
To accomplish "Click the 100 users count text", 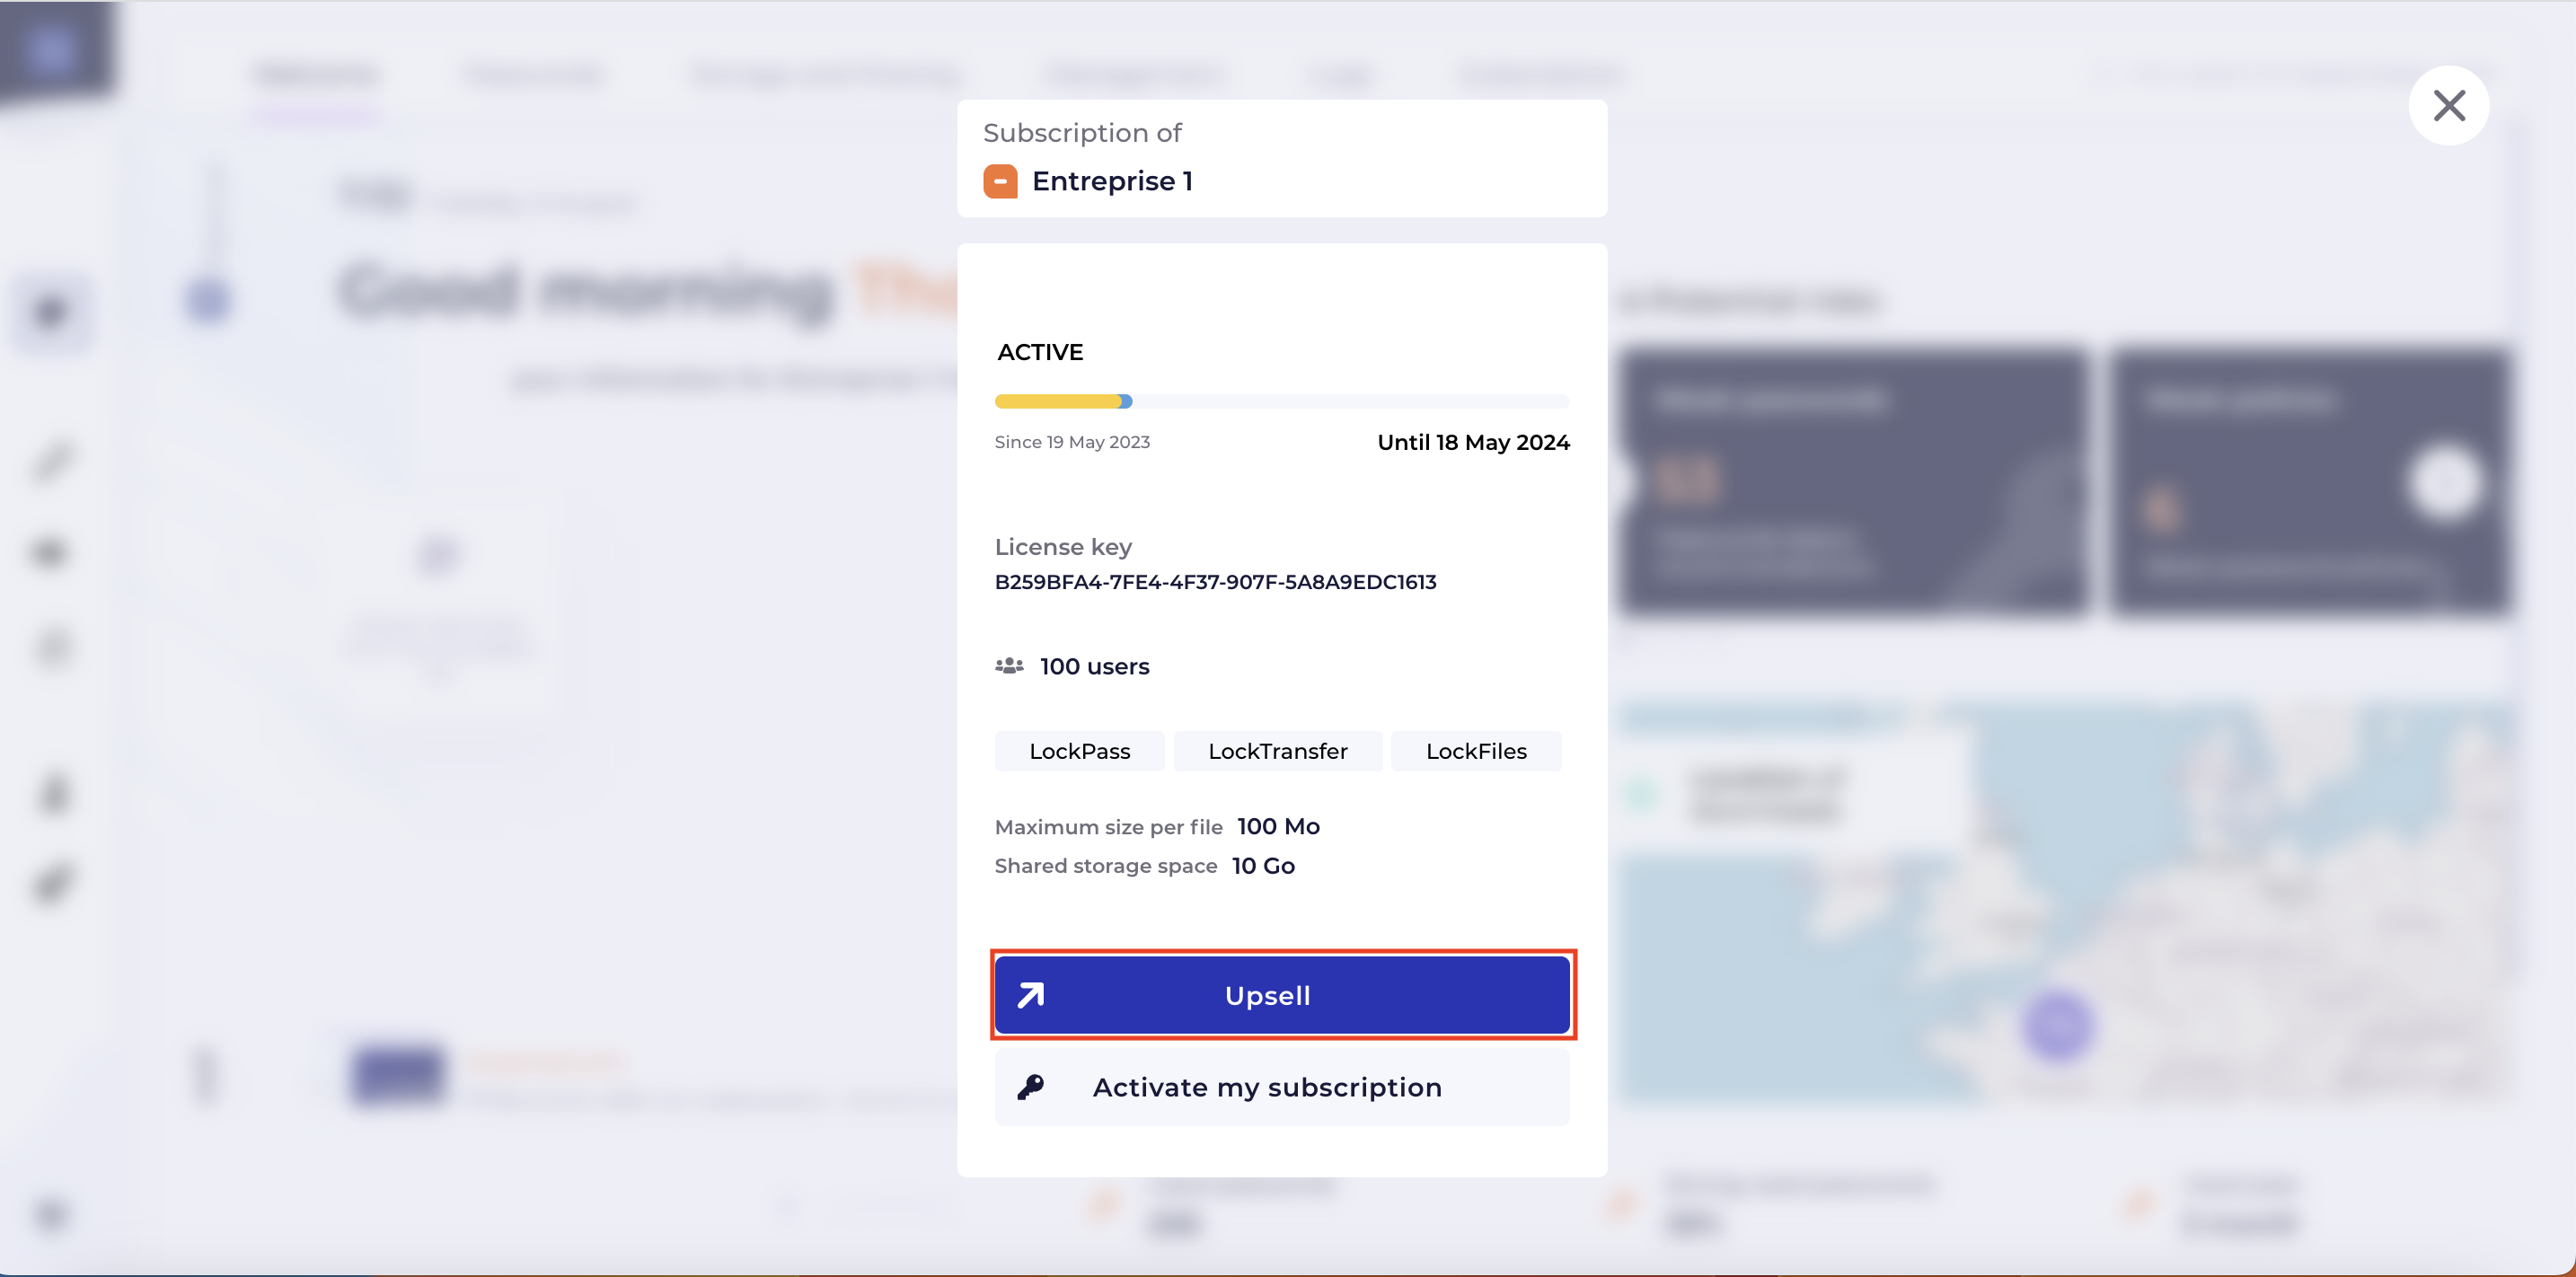I will pos(1094,666).
